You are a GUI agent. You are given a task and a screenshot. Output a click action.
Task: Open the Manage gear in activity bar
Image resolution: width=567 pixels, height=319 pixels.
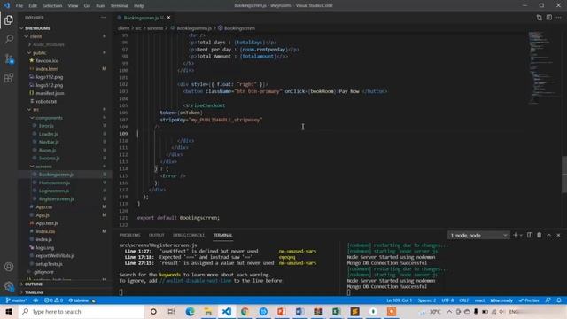pos(9,286)
